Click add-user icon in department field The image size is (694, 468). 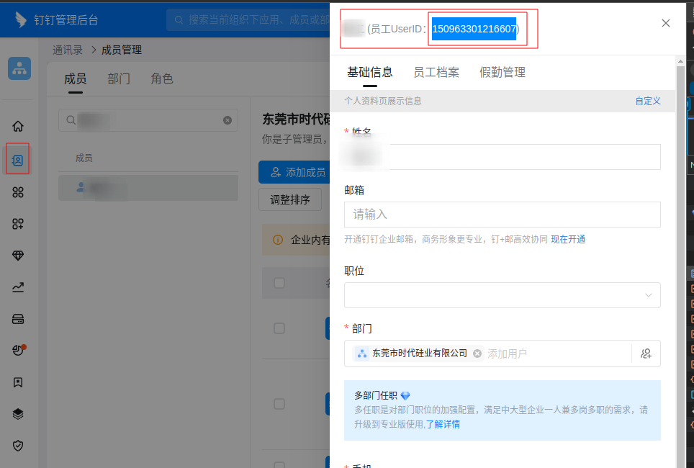point(646,354)
